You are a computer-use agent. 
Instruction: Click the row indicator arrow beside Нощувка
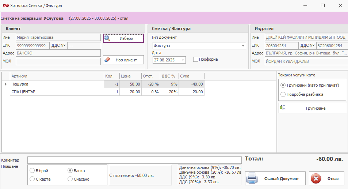pos(5,84)
